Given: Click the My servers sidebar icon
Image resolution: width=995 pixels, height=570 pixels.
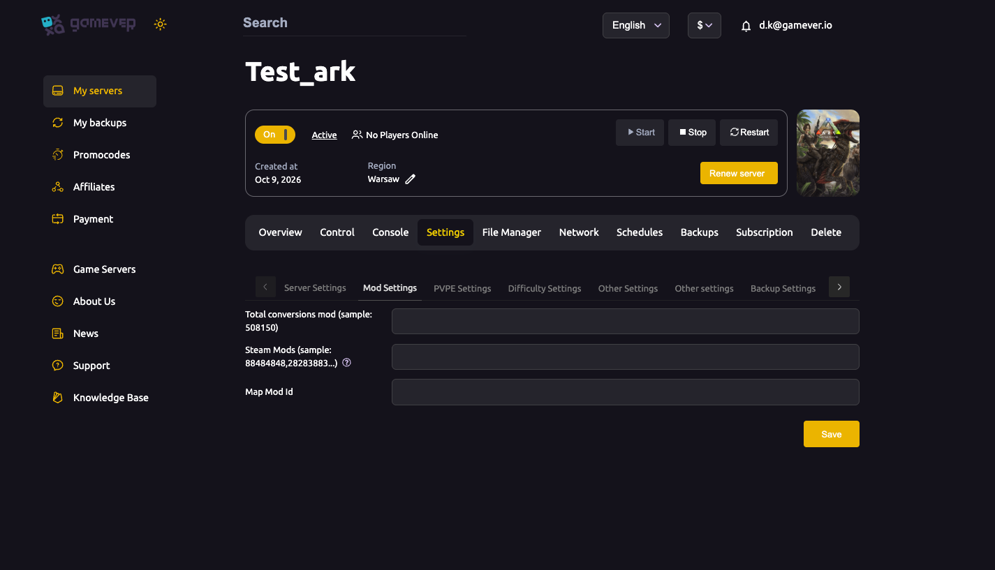Looking at the screenshot, I should tap(58, 91).
